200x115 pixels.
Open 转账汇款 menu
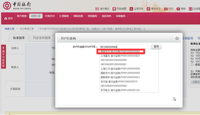coord(36,16)
